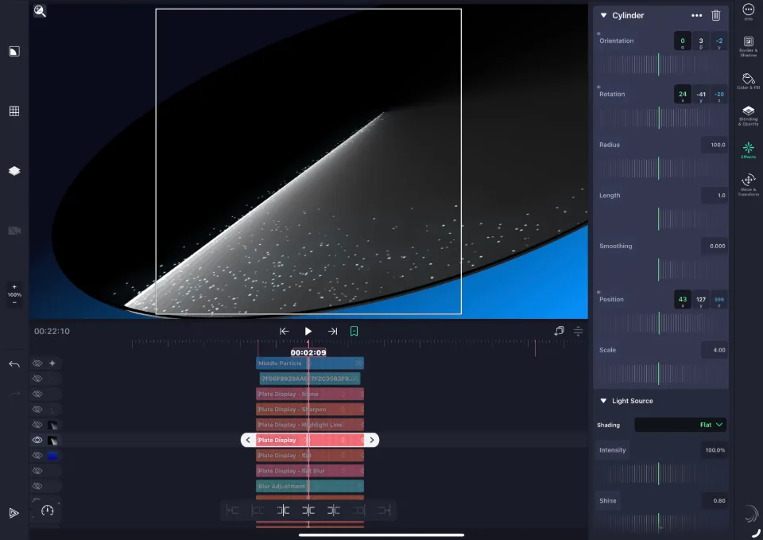Click the Scale slider track
This screenshot has width=763, height=540.
(x=659, y=374)
